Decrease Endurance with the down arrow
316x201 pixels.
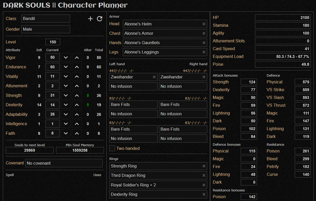[x=66, y=67]
